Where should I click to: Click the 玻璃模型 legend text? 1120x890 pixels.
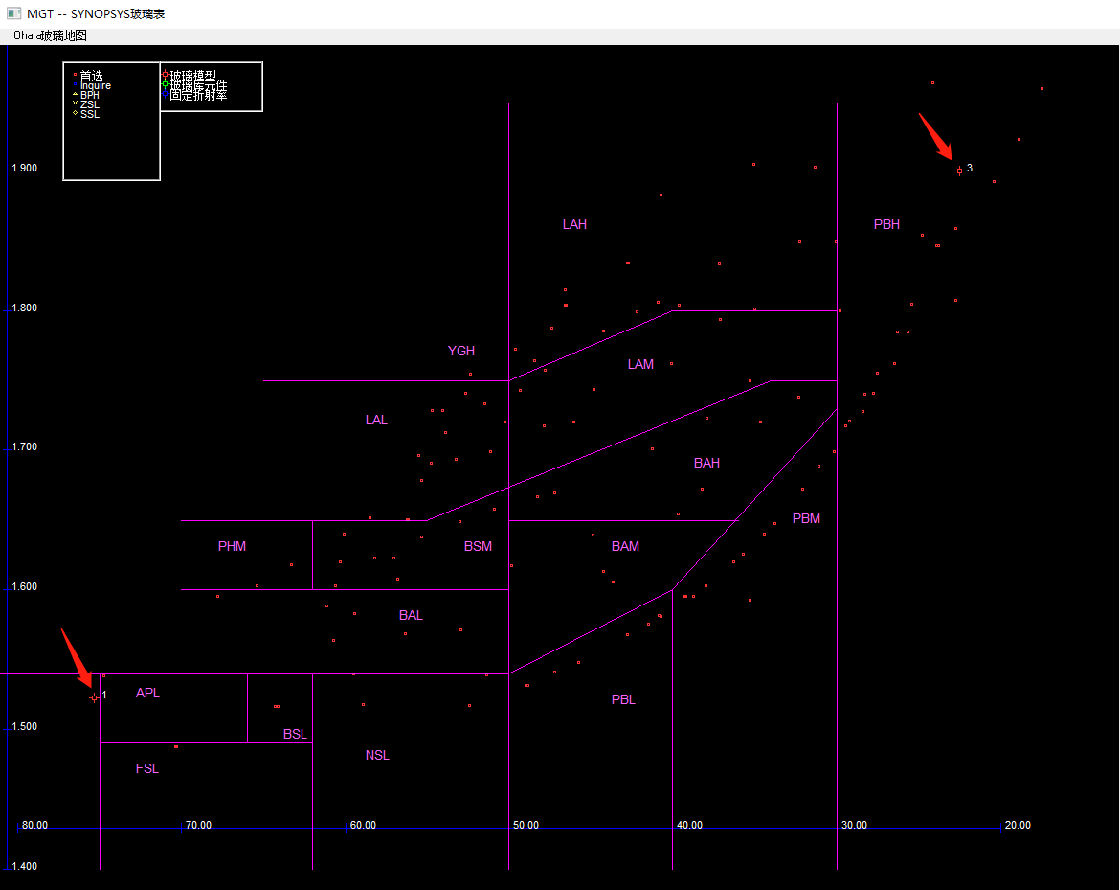point(192,75)
